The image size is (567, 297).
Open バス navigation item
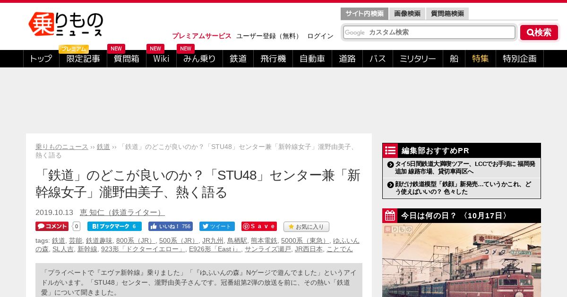coord(378,58)
